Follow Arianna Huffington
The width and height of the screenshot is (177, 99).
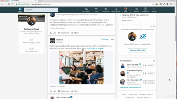point(149,74)
